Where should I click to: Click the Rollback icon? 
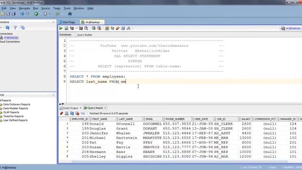[99, 28]
